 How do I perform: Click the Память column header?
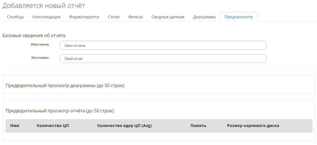point(198,126)
